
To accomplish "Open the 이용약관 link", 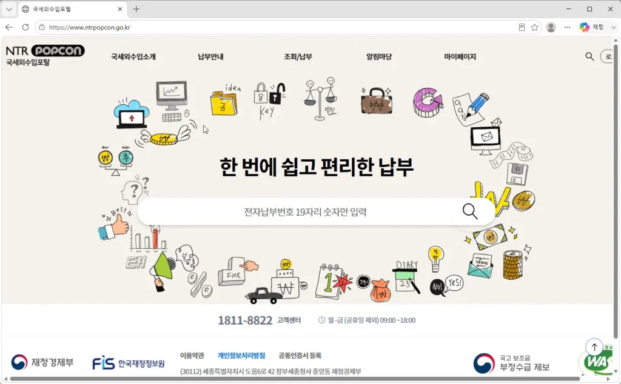I will tap(192, 356).
